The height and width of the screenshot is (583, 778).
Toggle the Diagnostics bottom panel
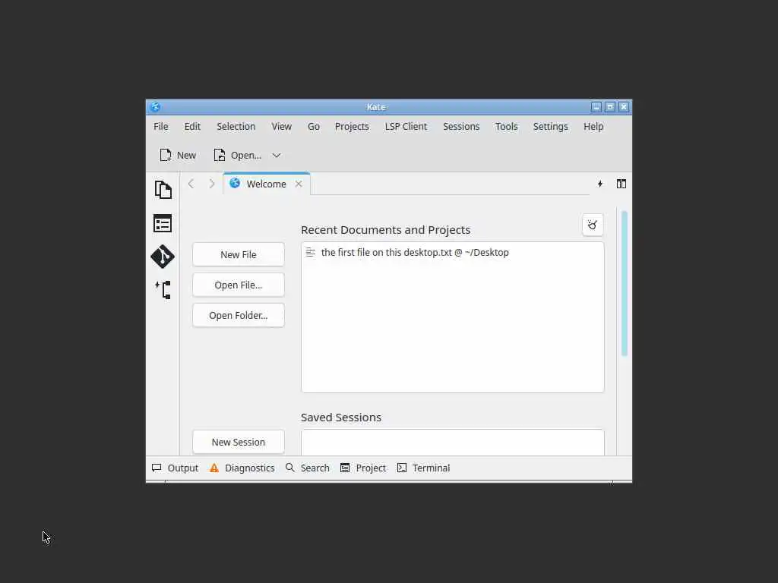242,468
